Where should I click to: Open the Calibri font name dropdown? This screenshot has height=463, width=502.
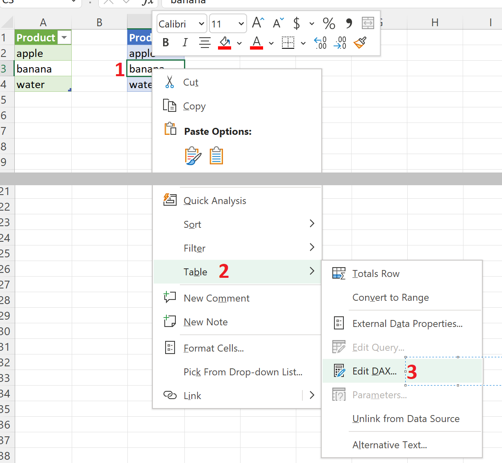click(181, 24)
